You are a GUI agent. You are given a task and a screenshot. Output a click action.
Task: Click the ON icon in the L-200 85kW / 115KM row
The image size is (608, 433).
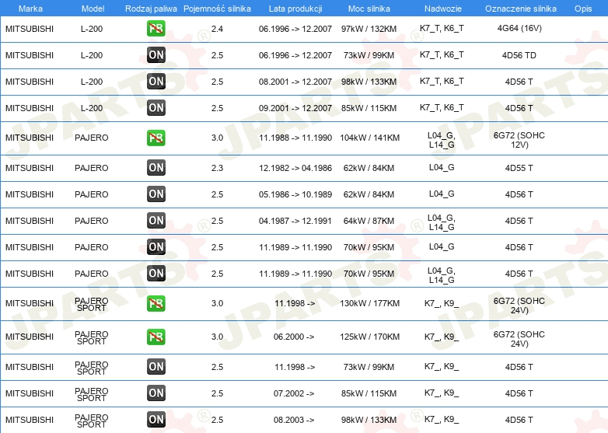(155, 108)
